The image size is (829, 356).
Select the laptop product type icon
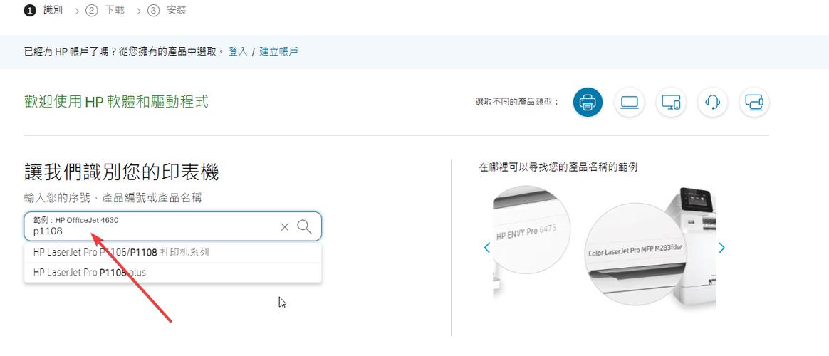point(629,102)
